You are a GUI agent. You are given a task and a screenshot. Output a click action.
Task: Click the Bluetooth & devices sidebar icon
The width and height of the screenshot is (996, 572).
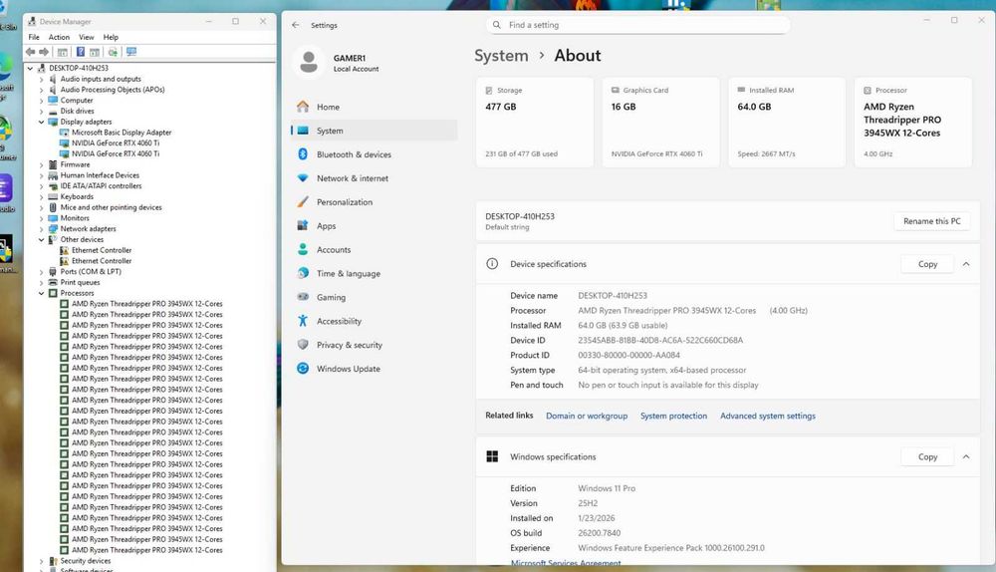pos(303,154)
